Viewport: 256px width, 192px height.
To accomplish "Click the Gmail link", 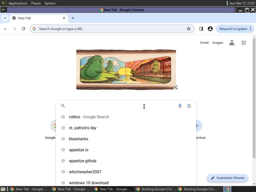I will pos(204,43).
